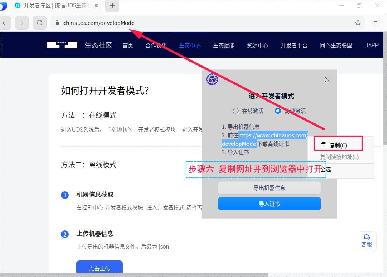Click the 方法二：离线模式 heading
This screenshot has width=387, height=277.
click(x=89, y=165)
